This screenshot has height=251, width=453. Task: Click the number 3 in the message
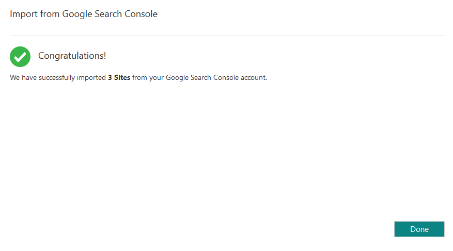click(x=110, y=78)
